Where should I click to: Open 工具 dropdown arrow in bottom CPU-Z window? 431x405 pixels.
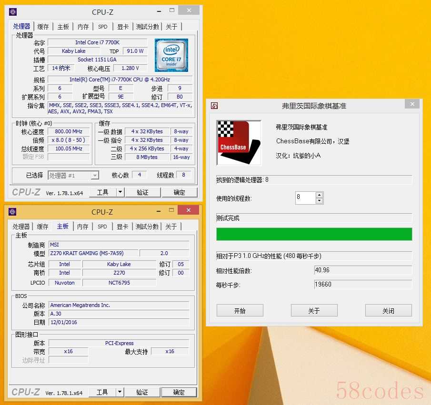tap(120, 392)
